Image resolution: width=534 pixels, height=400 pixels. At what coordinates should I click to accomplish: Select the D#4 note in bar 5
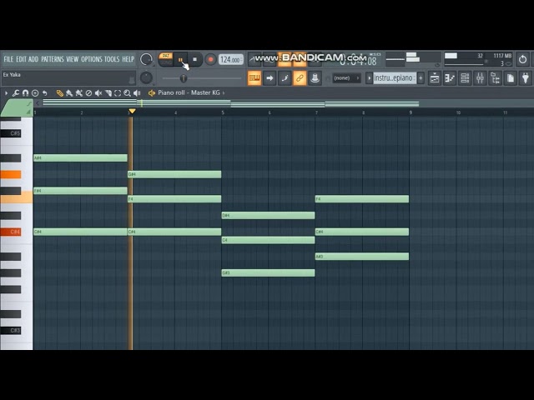point(268,215)
